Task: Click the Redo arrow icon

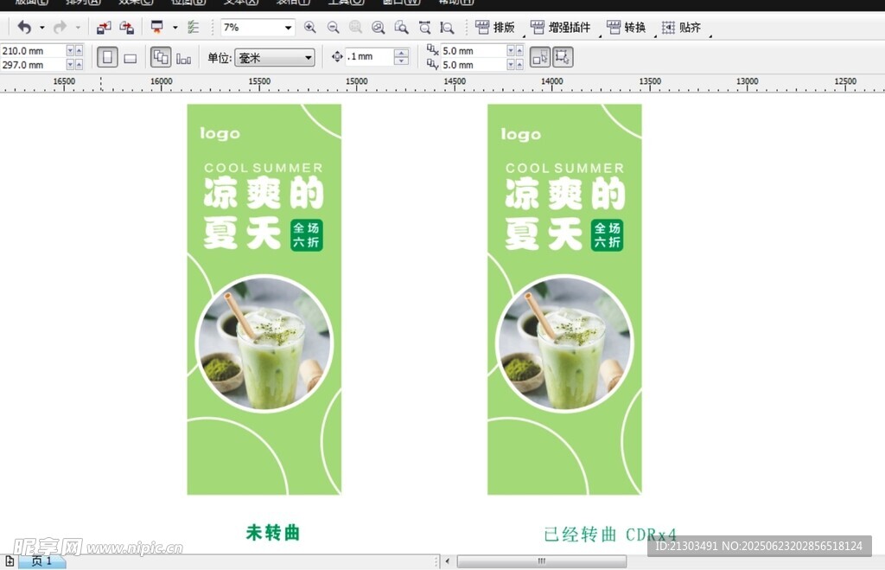Action: pos(60,27)
